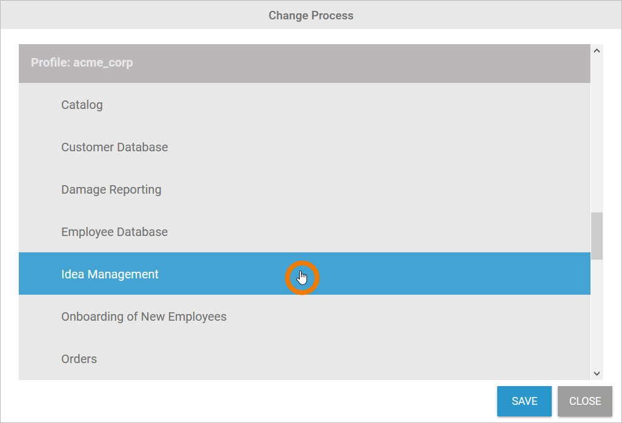This screenshot has height=423, width=622.
Task: Click the scrollbar down arrow
Action: [x=597, y=374]
